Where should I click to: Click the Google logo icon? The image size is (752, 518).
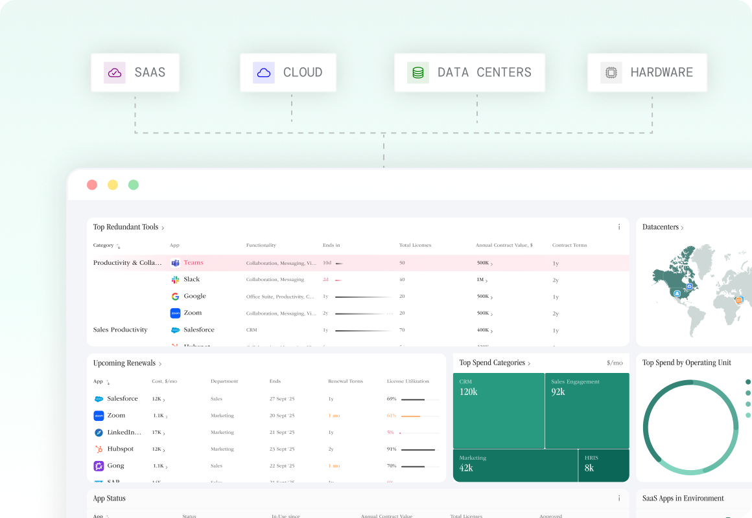pyautogui.click(x=176, y=297)
